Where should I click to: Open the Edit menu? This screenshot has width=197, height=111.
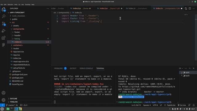(5, 5)
